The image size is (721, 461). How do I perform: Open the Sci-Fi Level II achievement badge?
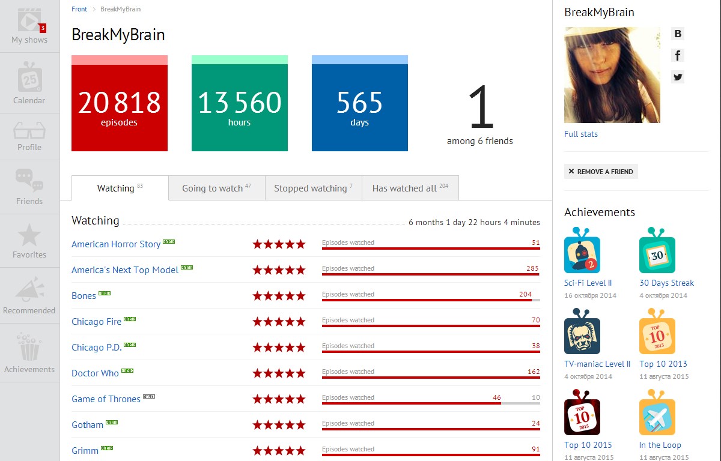point(582,252)
